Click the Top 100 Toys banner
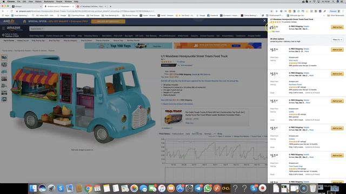 coord(128,46)
